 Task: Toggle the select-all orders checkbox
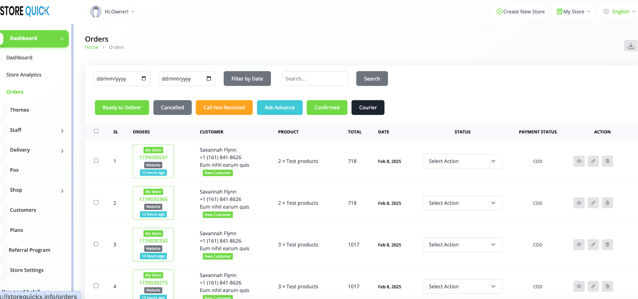(96, 131)
